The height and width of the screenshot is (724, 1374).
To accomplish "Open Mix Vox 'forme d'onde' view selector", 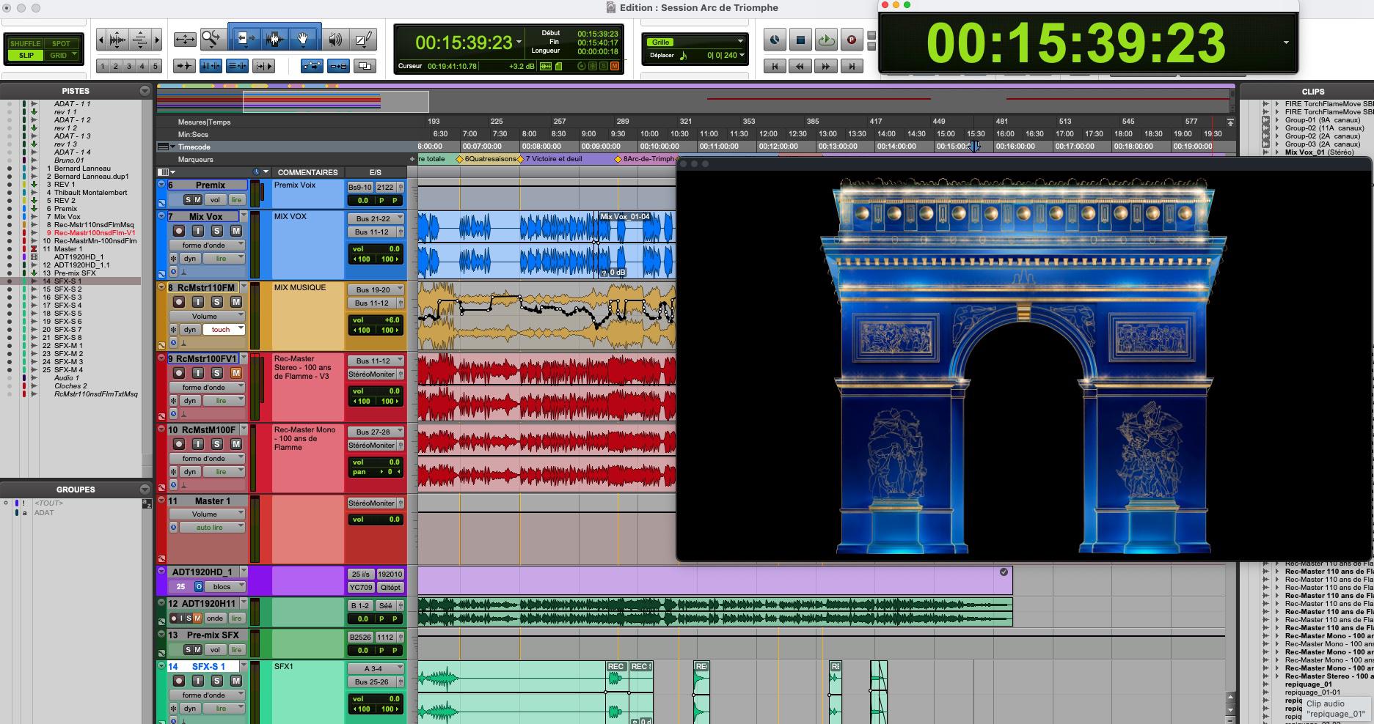I will (208, 245).
